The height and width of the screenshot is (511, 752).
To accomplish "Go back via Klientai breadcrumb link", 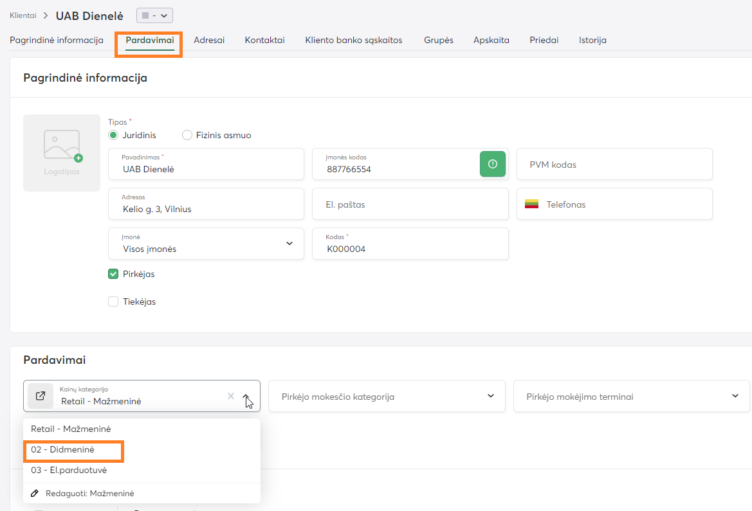I will [23, 15].
